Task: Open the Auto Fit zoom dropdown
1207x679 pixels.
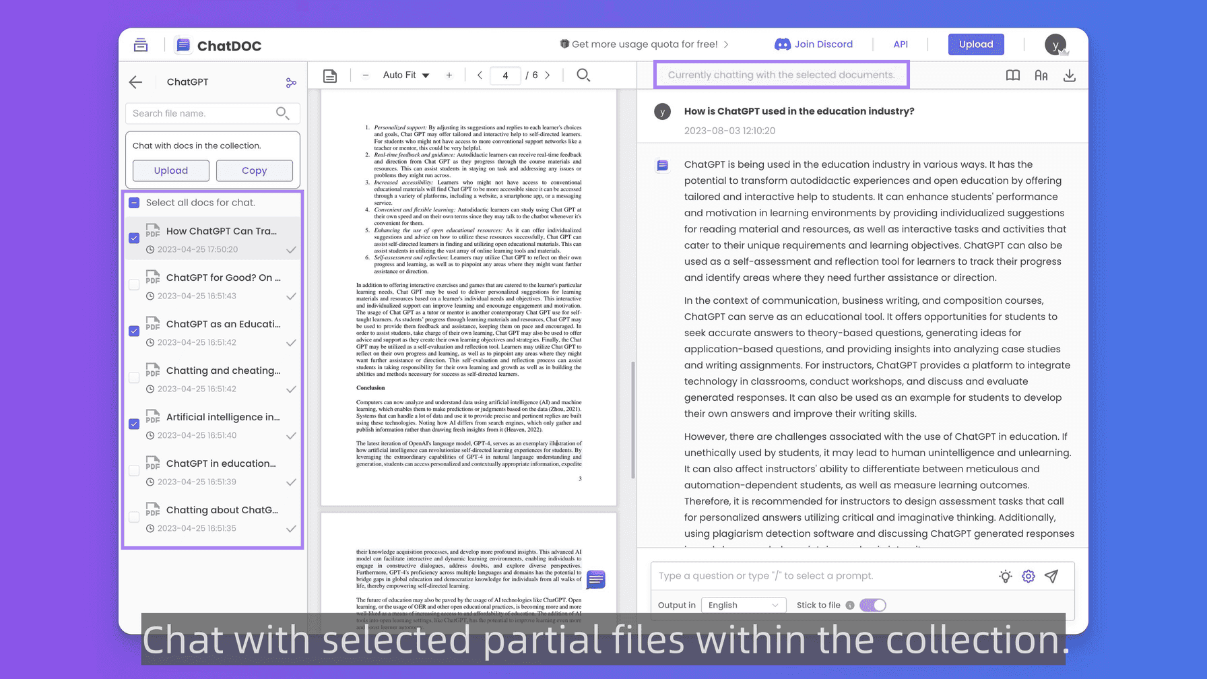Action: pos(405,75)
